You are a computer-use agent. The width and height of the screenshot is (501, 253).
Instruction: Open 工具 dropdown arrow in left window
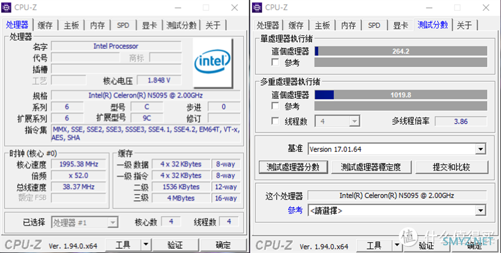146,245
